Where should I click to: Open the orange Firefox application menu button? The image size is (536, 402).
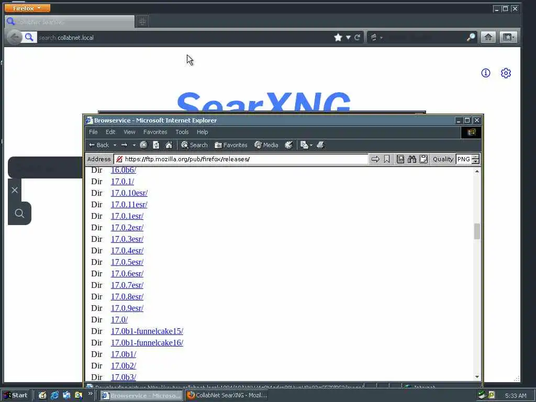click(x=27, y=8)
